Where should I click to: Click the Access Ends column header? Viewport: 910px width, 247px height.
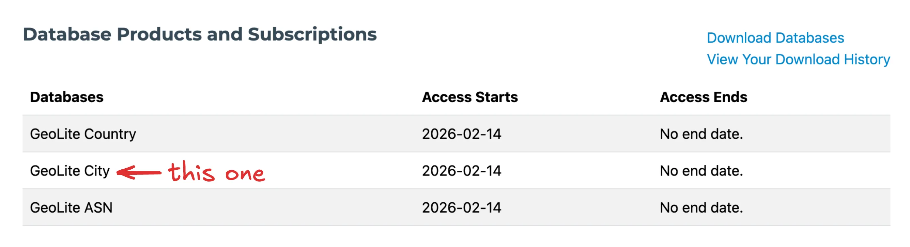[703, 97]
